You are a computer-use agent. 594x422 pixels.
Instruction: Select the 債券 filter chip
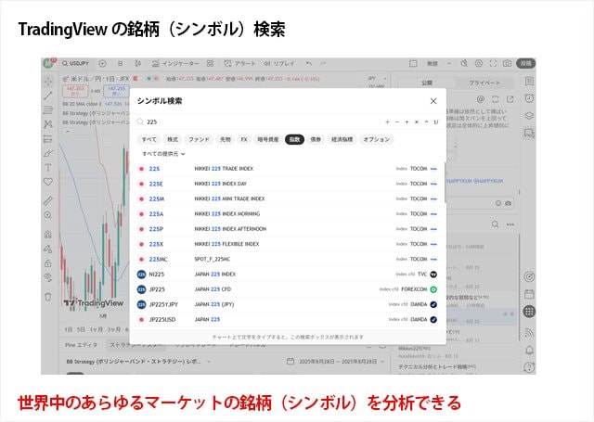click(316, 140)
